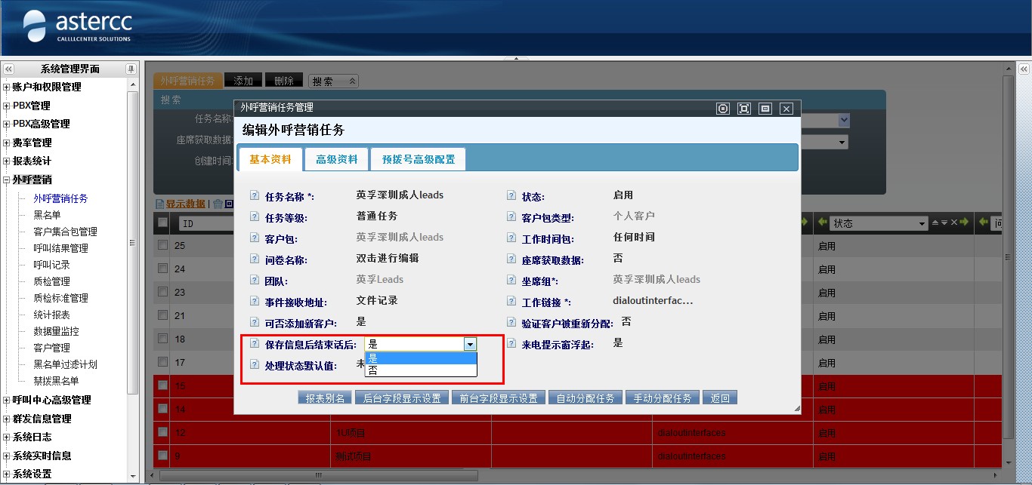Tick the checkbox for row 25
This screenshot has width=1032, height=485.
tap(162, 245)
